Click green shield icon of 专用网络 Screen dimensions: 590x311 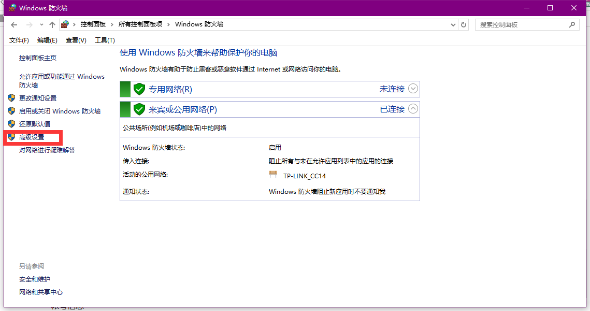tap(139, 89)
